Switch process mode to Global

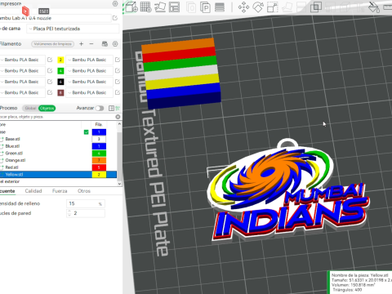coord(30,108)
